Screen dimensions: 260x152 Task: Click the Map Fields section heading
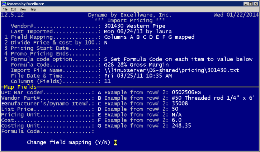click(20, 87)
